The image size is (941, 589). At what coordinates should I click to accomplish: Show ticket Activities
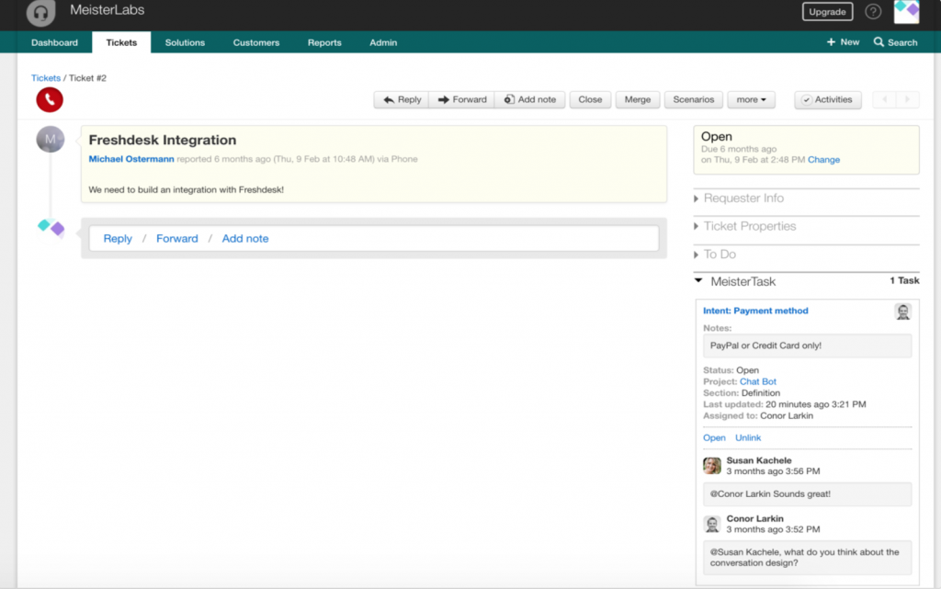pyautogui.click(x=828, y=99)
